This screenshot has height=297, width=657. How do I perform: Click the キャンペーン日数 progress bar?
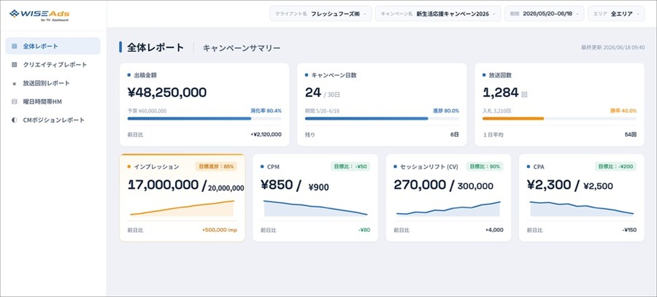pyautogui.click(x=382, y=118)
